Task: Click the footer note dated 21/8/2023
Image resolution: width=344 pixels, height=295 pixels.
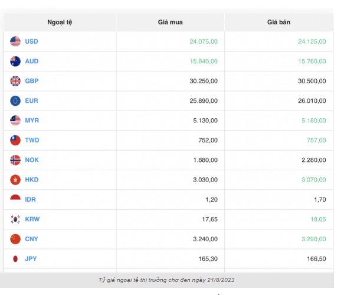Action: (x=166, y=280)
